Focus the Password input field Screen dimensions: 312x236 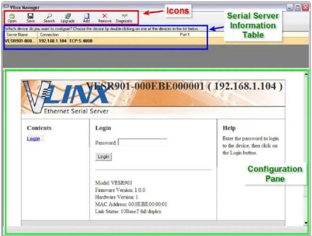click(x=143, y=142)
